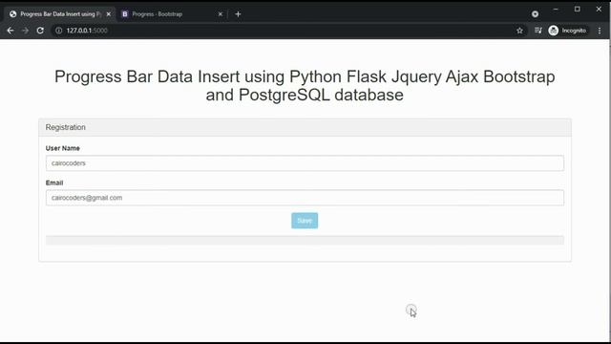View site information icon in address bar
The width and height of the screenshot is (611, 344).
point(58,31)
